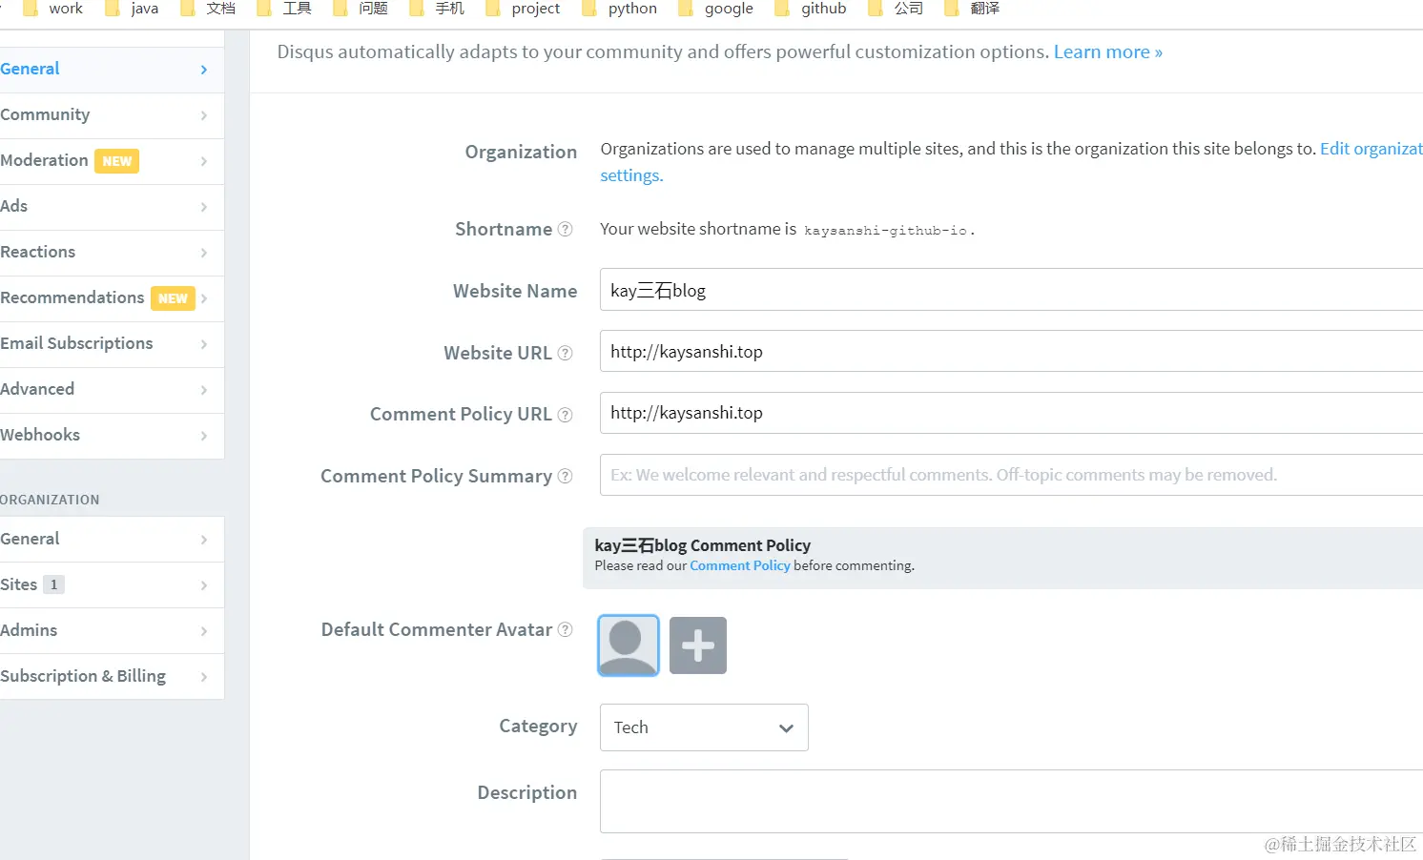Open the github bookmarks folder

tap(812, 9)
